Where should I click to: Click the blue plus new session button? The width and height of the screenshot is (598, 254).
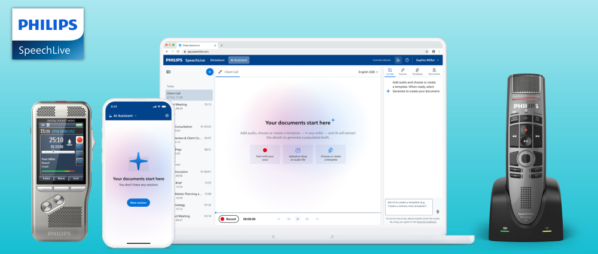209,72
